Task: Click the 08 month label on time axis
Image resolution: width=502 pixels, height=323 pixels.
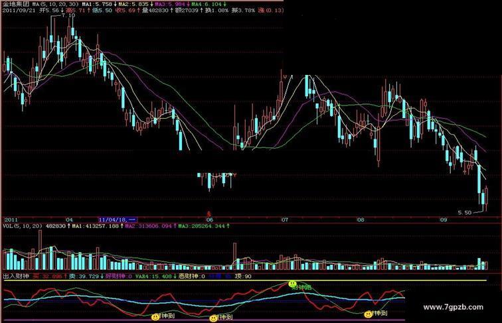Action: 361,220
